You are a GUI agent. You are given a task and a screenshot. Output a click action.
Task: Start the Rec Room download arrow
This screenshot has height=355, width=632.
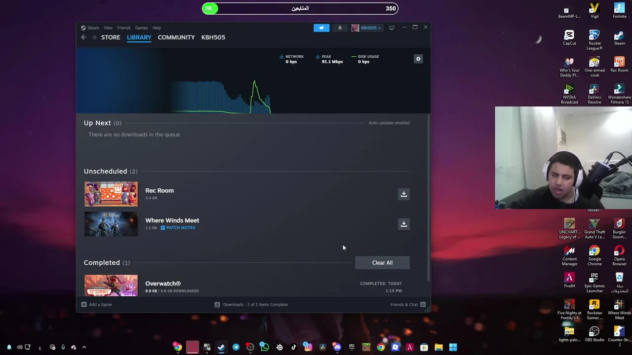point(403,194)
